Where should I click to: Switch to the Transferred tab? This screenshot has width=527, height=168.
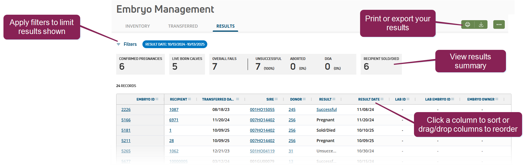(183, 26)
